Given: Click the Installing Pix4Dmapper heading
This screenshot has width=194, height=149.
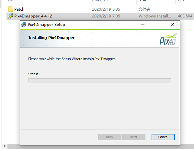Looking at the screenshot, I should [x=51, y=37].
